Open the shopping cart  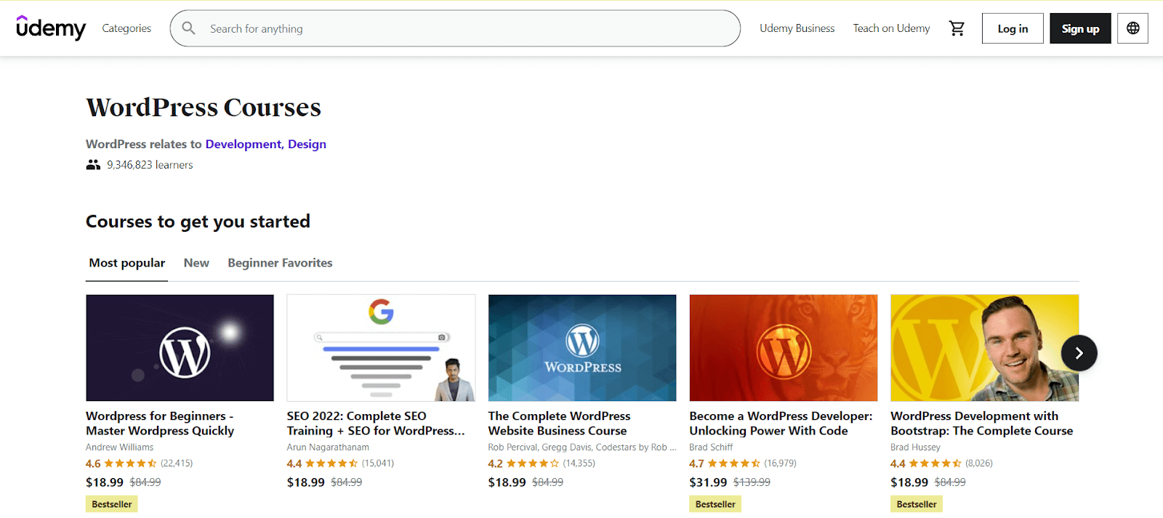(x=957, y=28)
